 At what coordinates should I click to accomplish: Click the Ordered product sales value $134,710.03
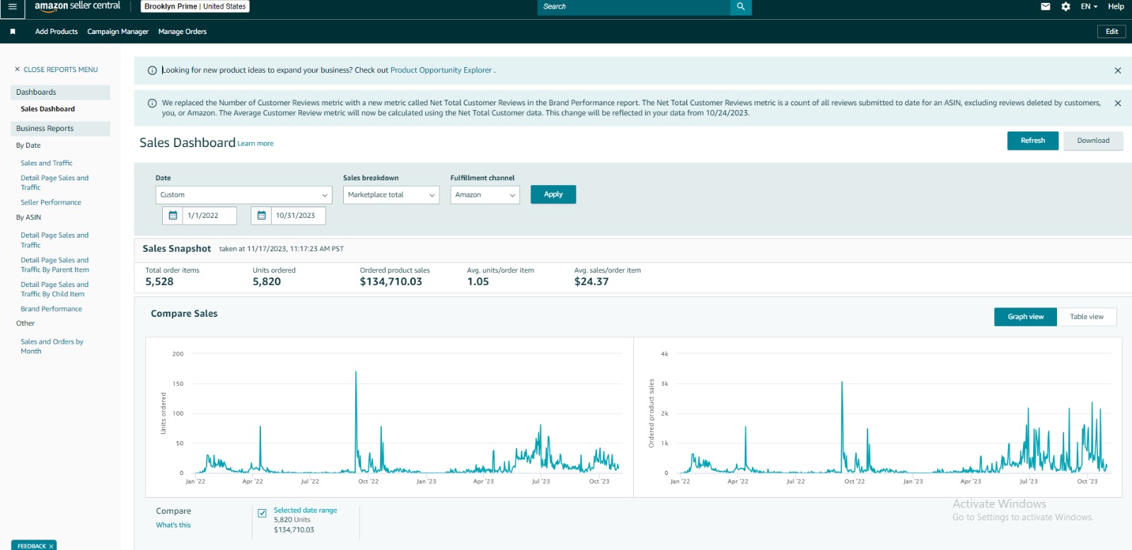[391, 281]
